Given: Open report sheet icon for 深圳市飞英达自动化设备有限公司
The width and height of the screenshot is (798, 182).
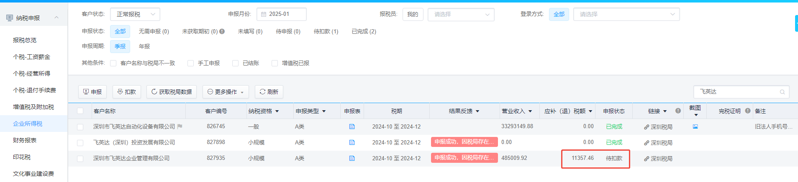Looking at the screenshot, I should pyautogui.click(x=352, y=126).
